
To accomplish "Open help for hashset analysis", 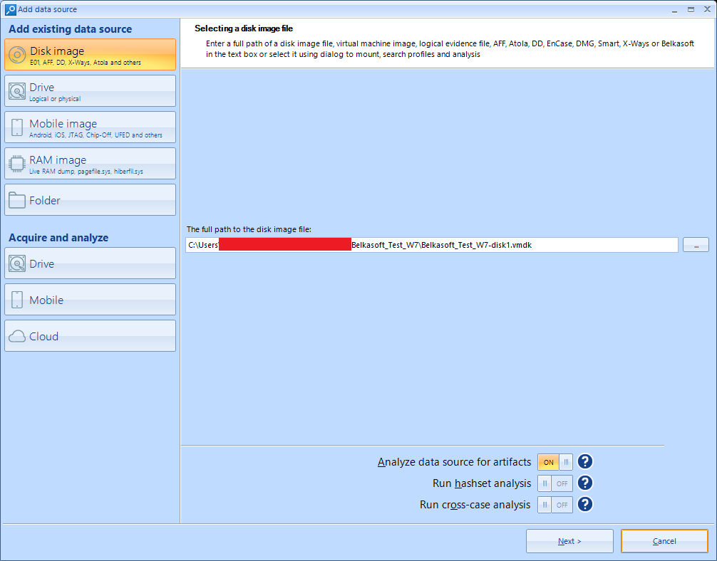I will pyautogui.click(x=585, y=483).
